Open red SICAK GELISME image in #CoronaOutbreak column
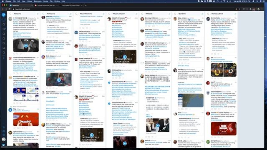The width and height of the screenshot is (267, 150). point(224,129)
